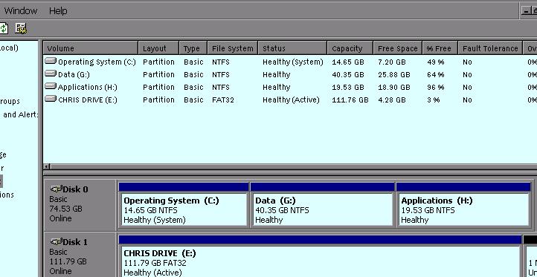Screen dimensions: 537x277
Task: Click the Healthy (Active) status cell in list
Action: point(291,100)
